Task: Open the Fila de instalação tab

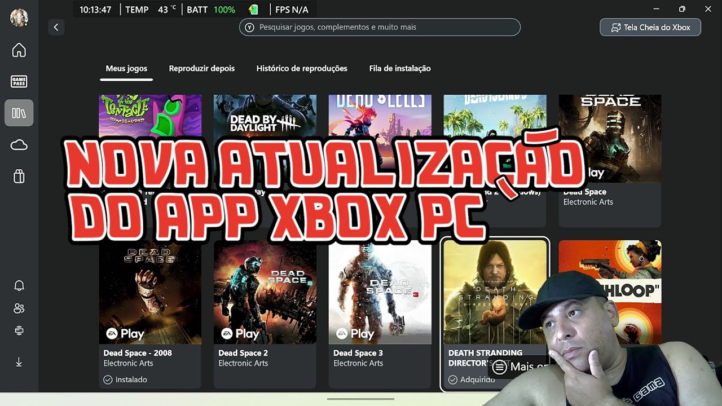Action: pyautogui.click(x=400, y=68)
